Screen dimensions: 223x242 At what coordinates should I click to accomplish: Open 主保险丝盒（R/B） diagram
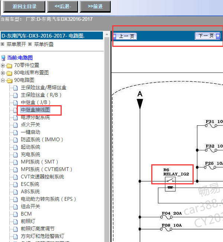coord(41,95)
